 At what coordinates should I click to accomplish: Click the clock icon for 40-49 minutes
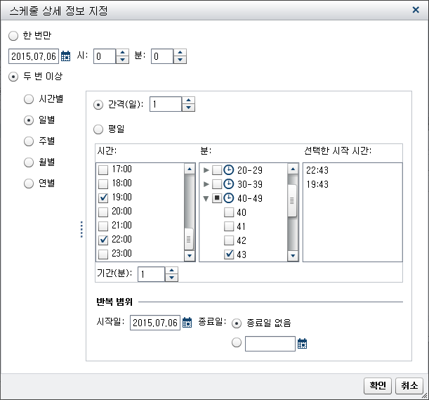tap(229, 198)
